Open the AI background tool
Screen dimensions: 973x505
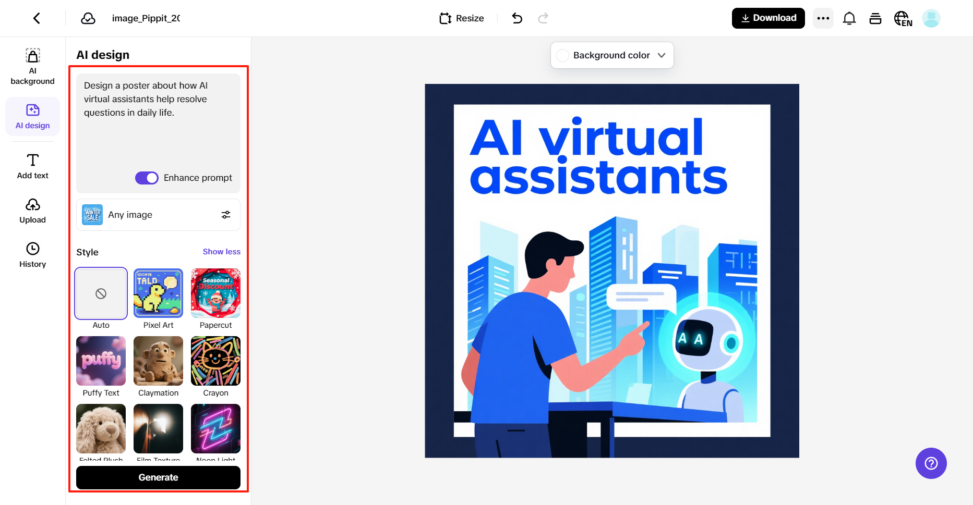click(33, 67)
